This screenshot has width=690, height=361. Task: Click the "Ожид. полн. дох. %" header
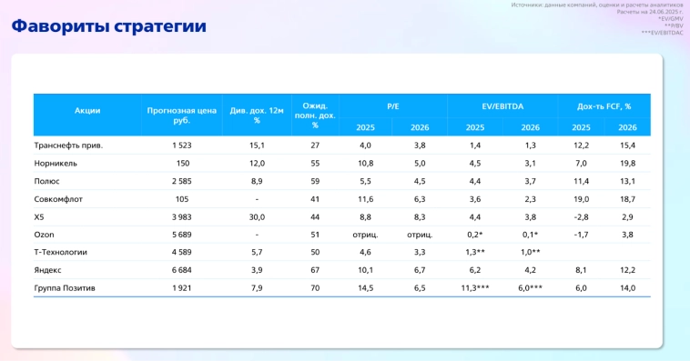click(x=315, y=115)
